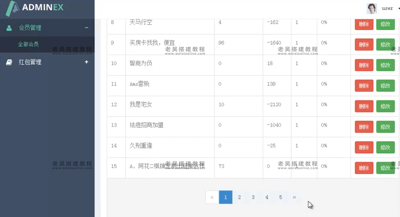Go to next page with » arrow
Viewport: 400px width, 217px height.
click(x=294, y=197)
